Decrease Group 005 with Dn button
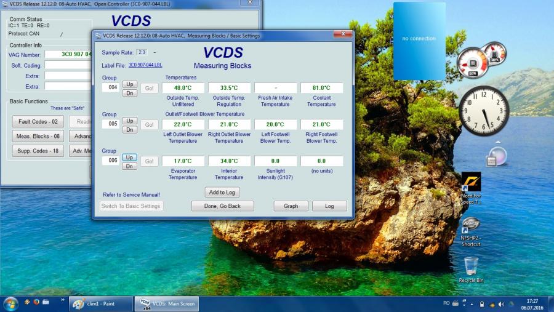This screenshot has height=312, width=554. 129,130
